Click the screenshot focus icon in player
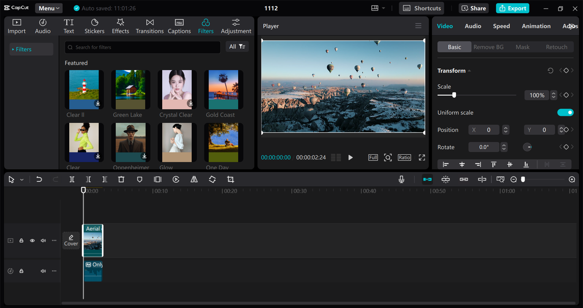This screenshot has width=583, height=308. (x=388, y=157)
